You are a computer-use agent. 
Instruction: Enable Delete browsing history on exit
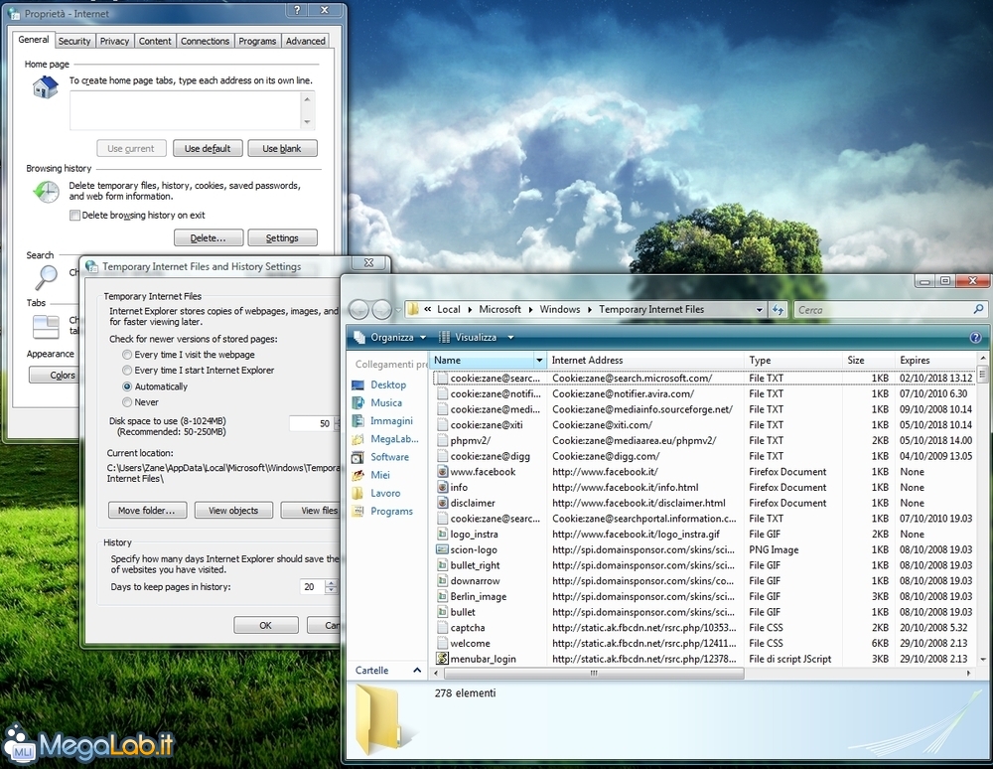74,215
